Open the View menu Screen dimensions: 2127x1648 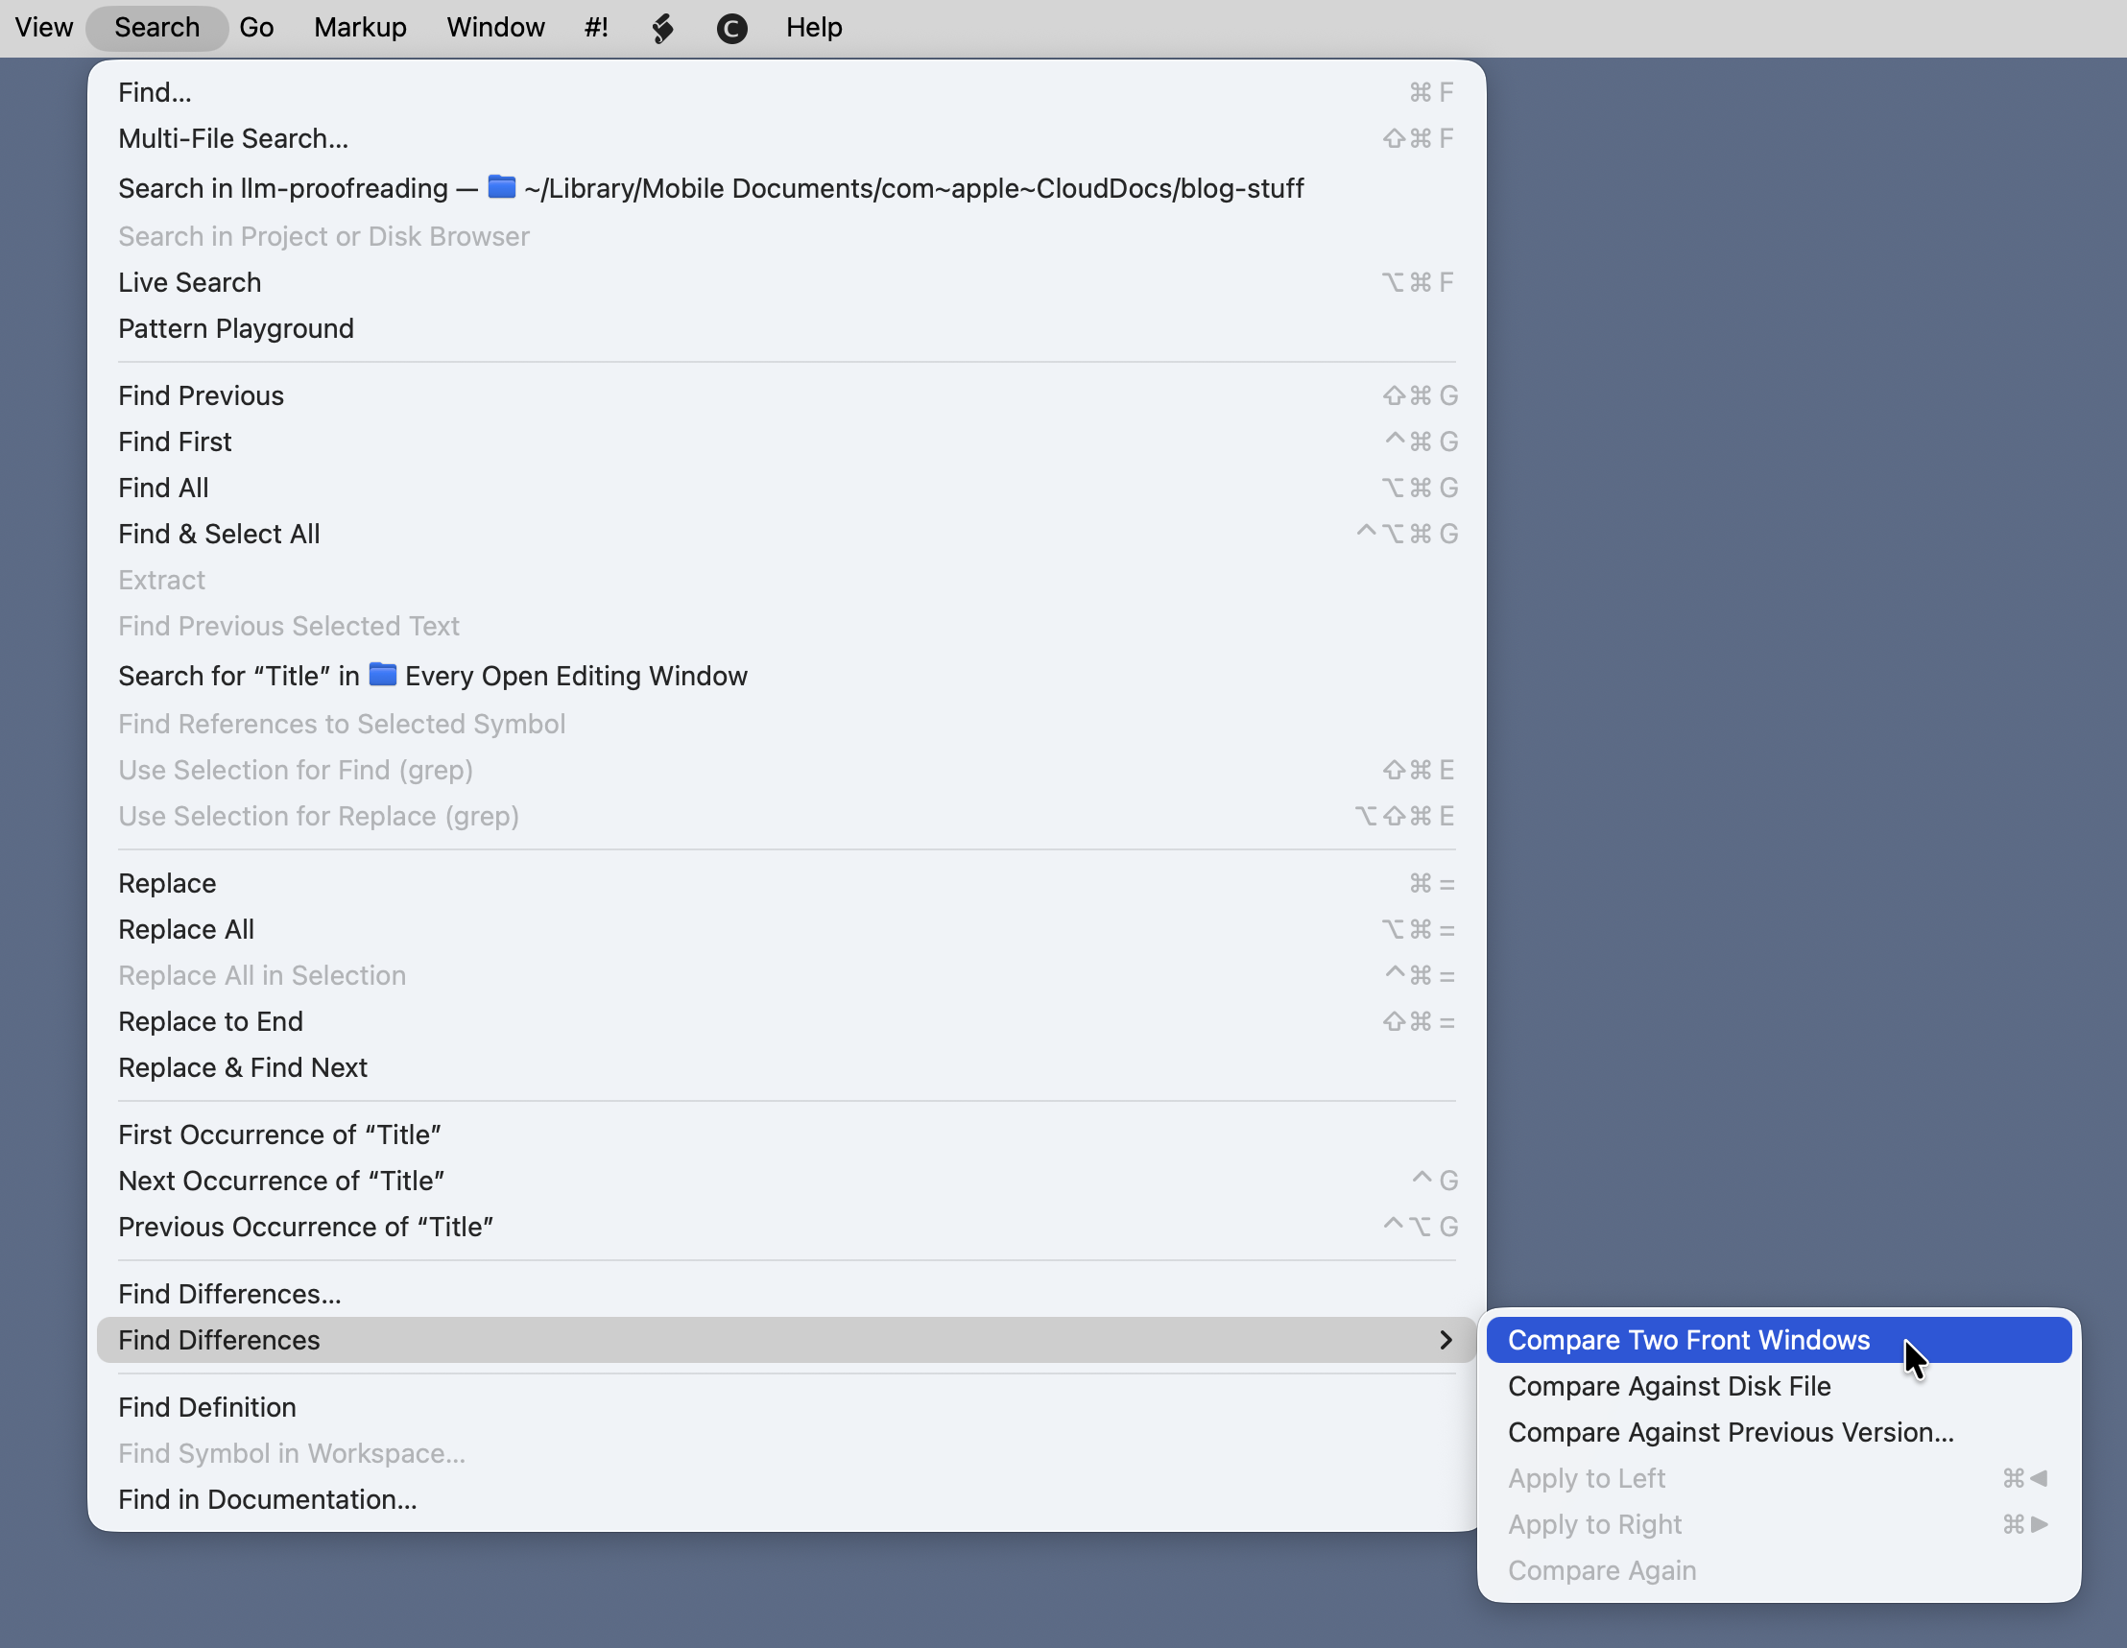point(43,27)
